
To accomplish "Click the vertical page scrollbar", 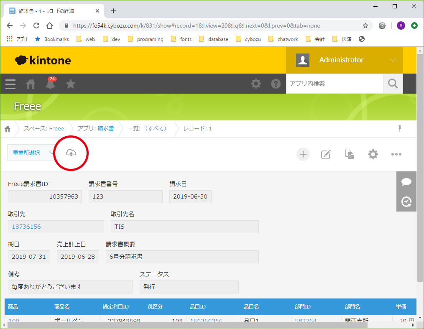I will click(x=420, y=168).
